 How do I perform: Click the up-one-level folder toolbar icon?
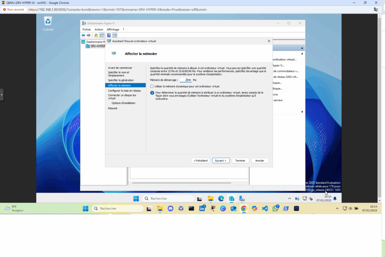(x=96, y=35)
